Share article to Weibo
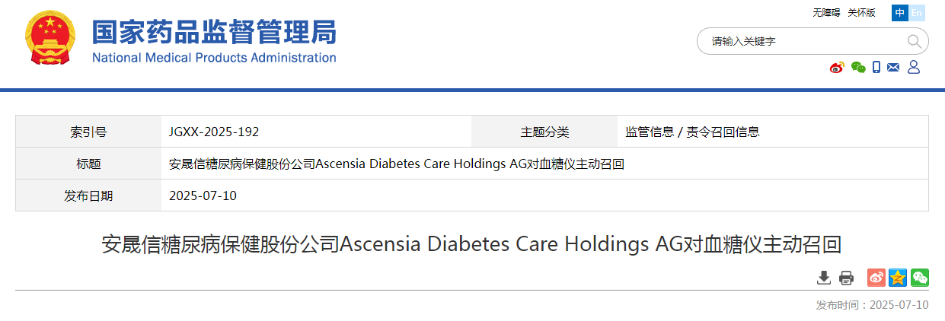The image size is (945, 321). pyautogui.click(x=876, y=278)
